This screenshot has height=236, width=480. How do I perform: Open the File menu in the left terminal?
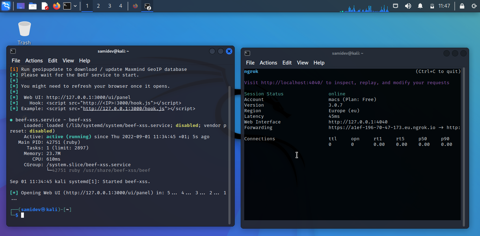[15, 60]
